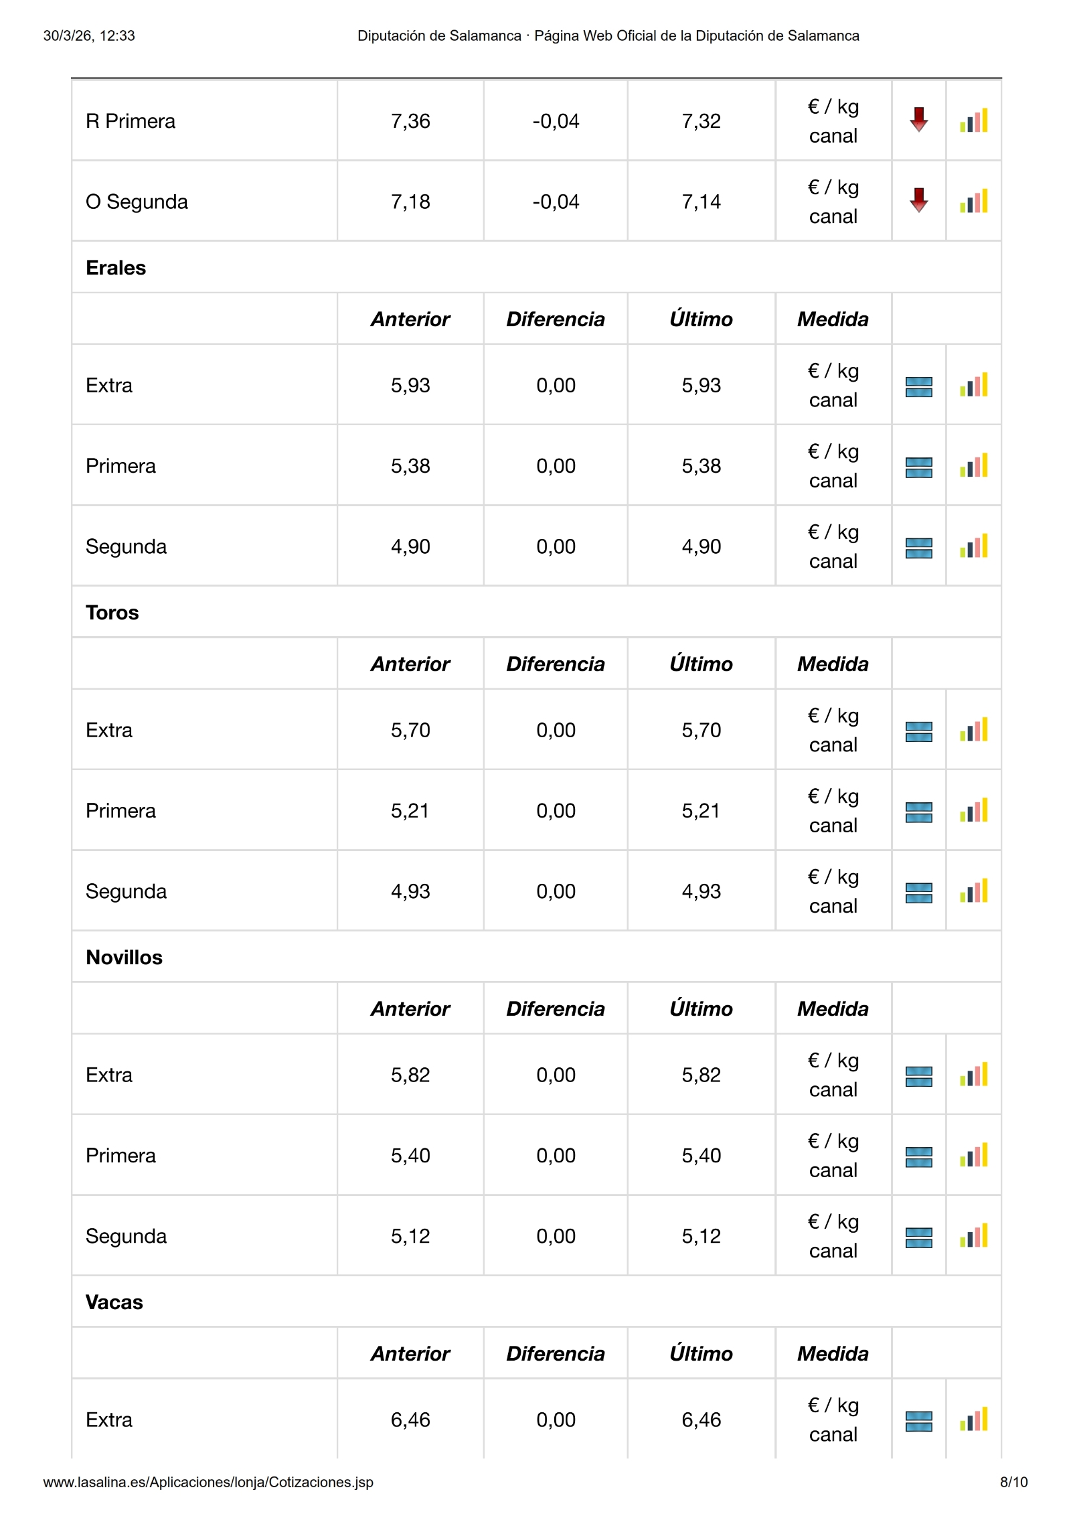Open chart icon for Erales Segunda
This screenshot has width=1071, height=1516.
coord(973,546)
